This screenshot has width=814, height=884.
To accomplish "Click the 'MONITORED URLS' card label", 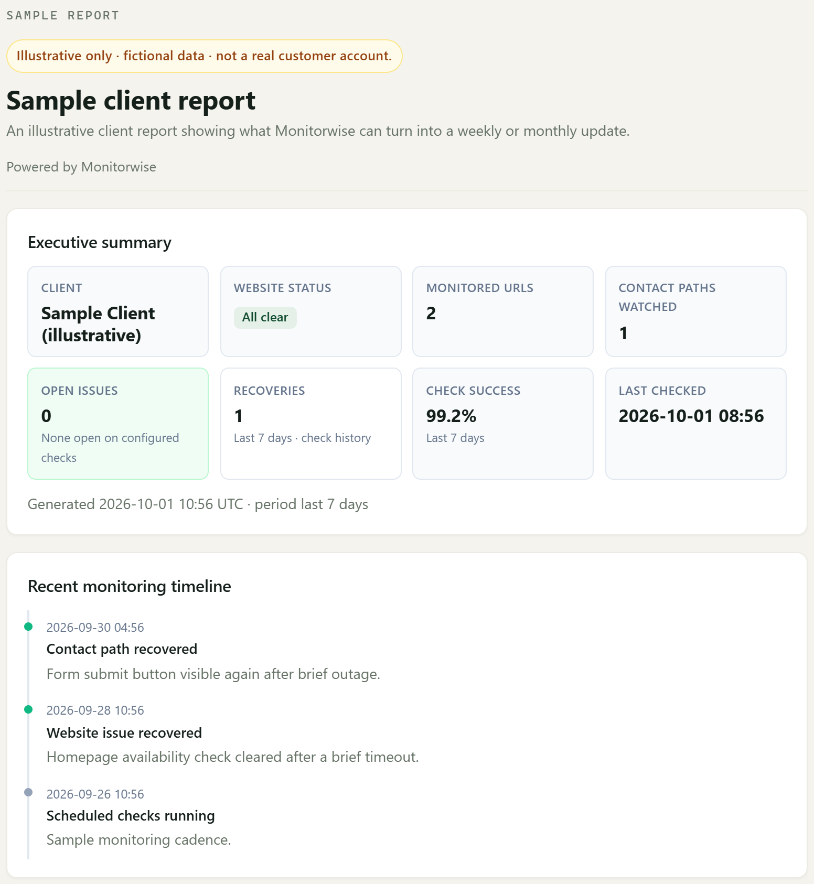I will [479, 288].
